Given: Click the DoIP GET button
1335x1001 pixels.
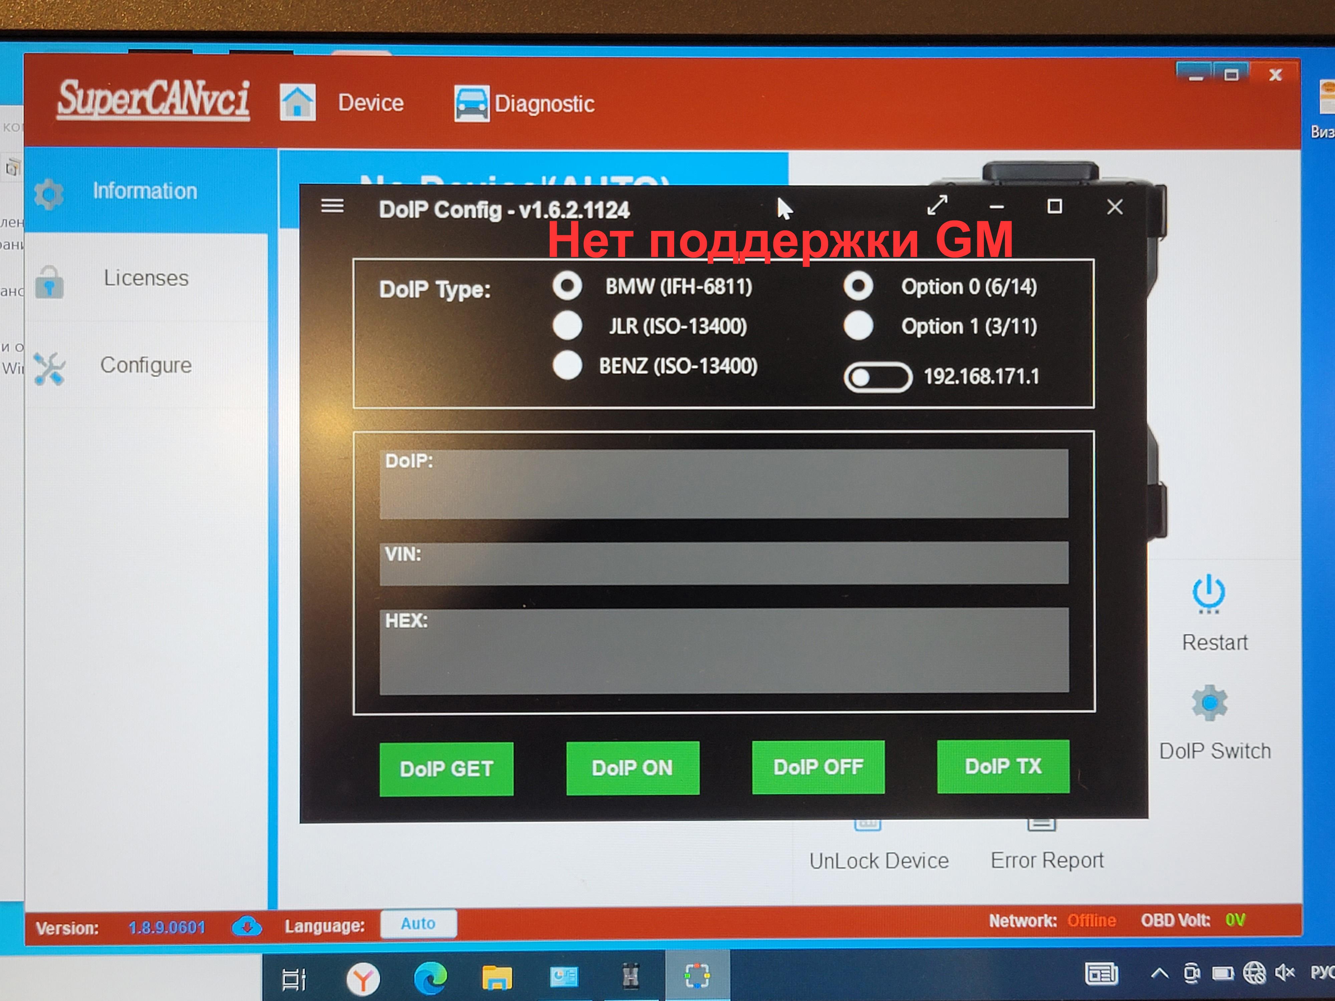Looking at the screenshot, I should click(447, 769).
